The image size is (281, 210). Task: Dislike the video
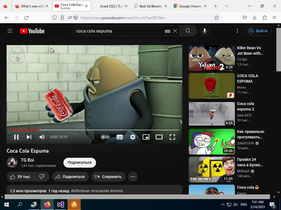(x=42, y=177)
